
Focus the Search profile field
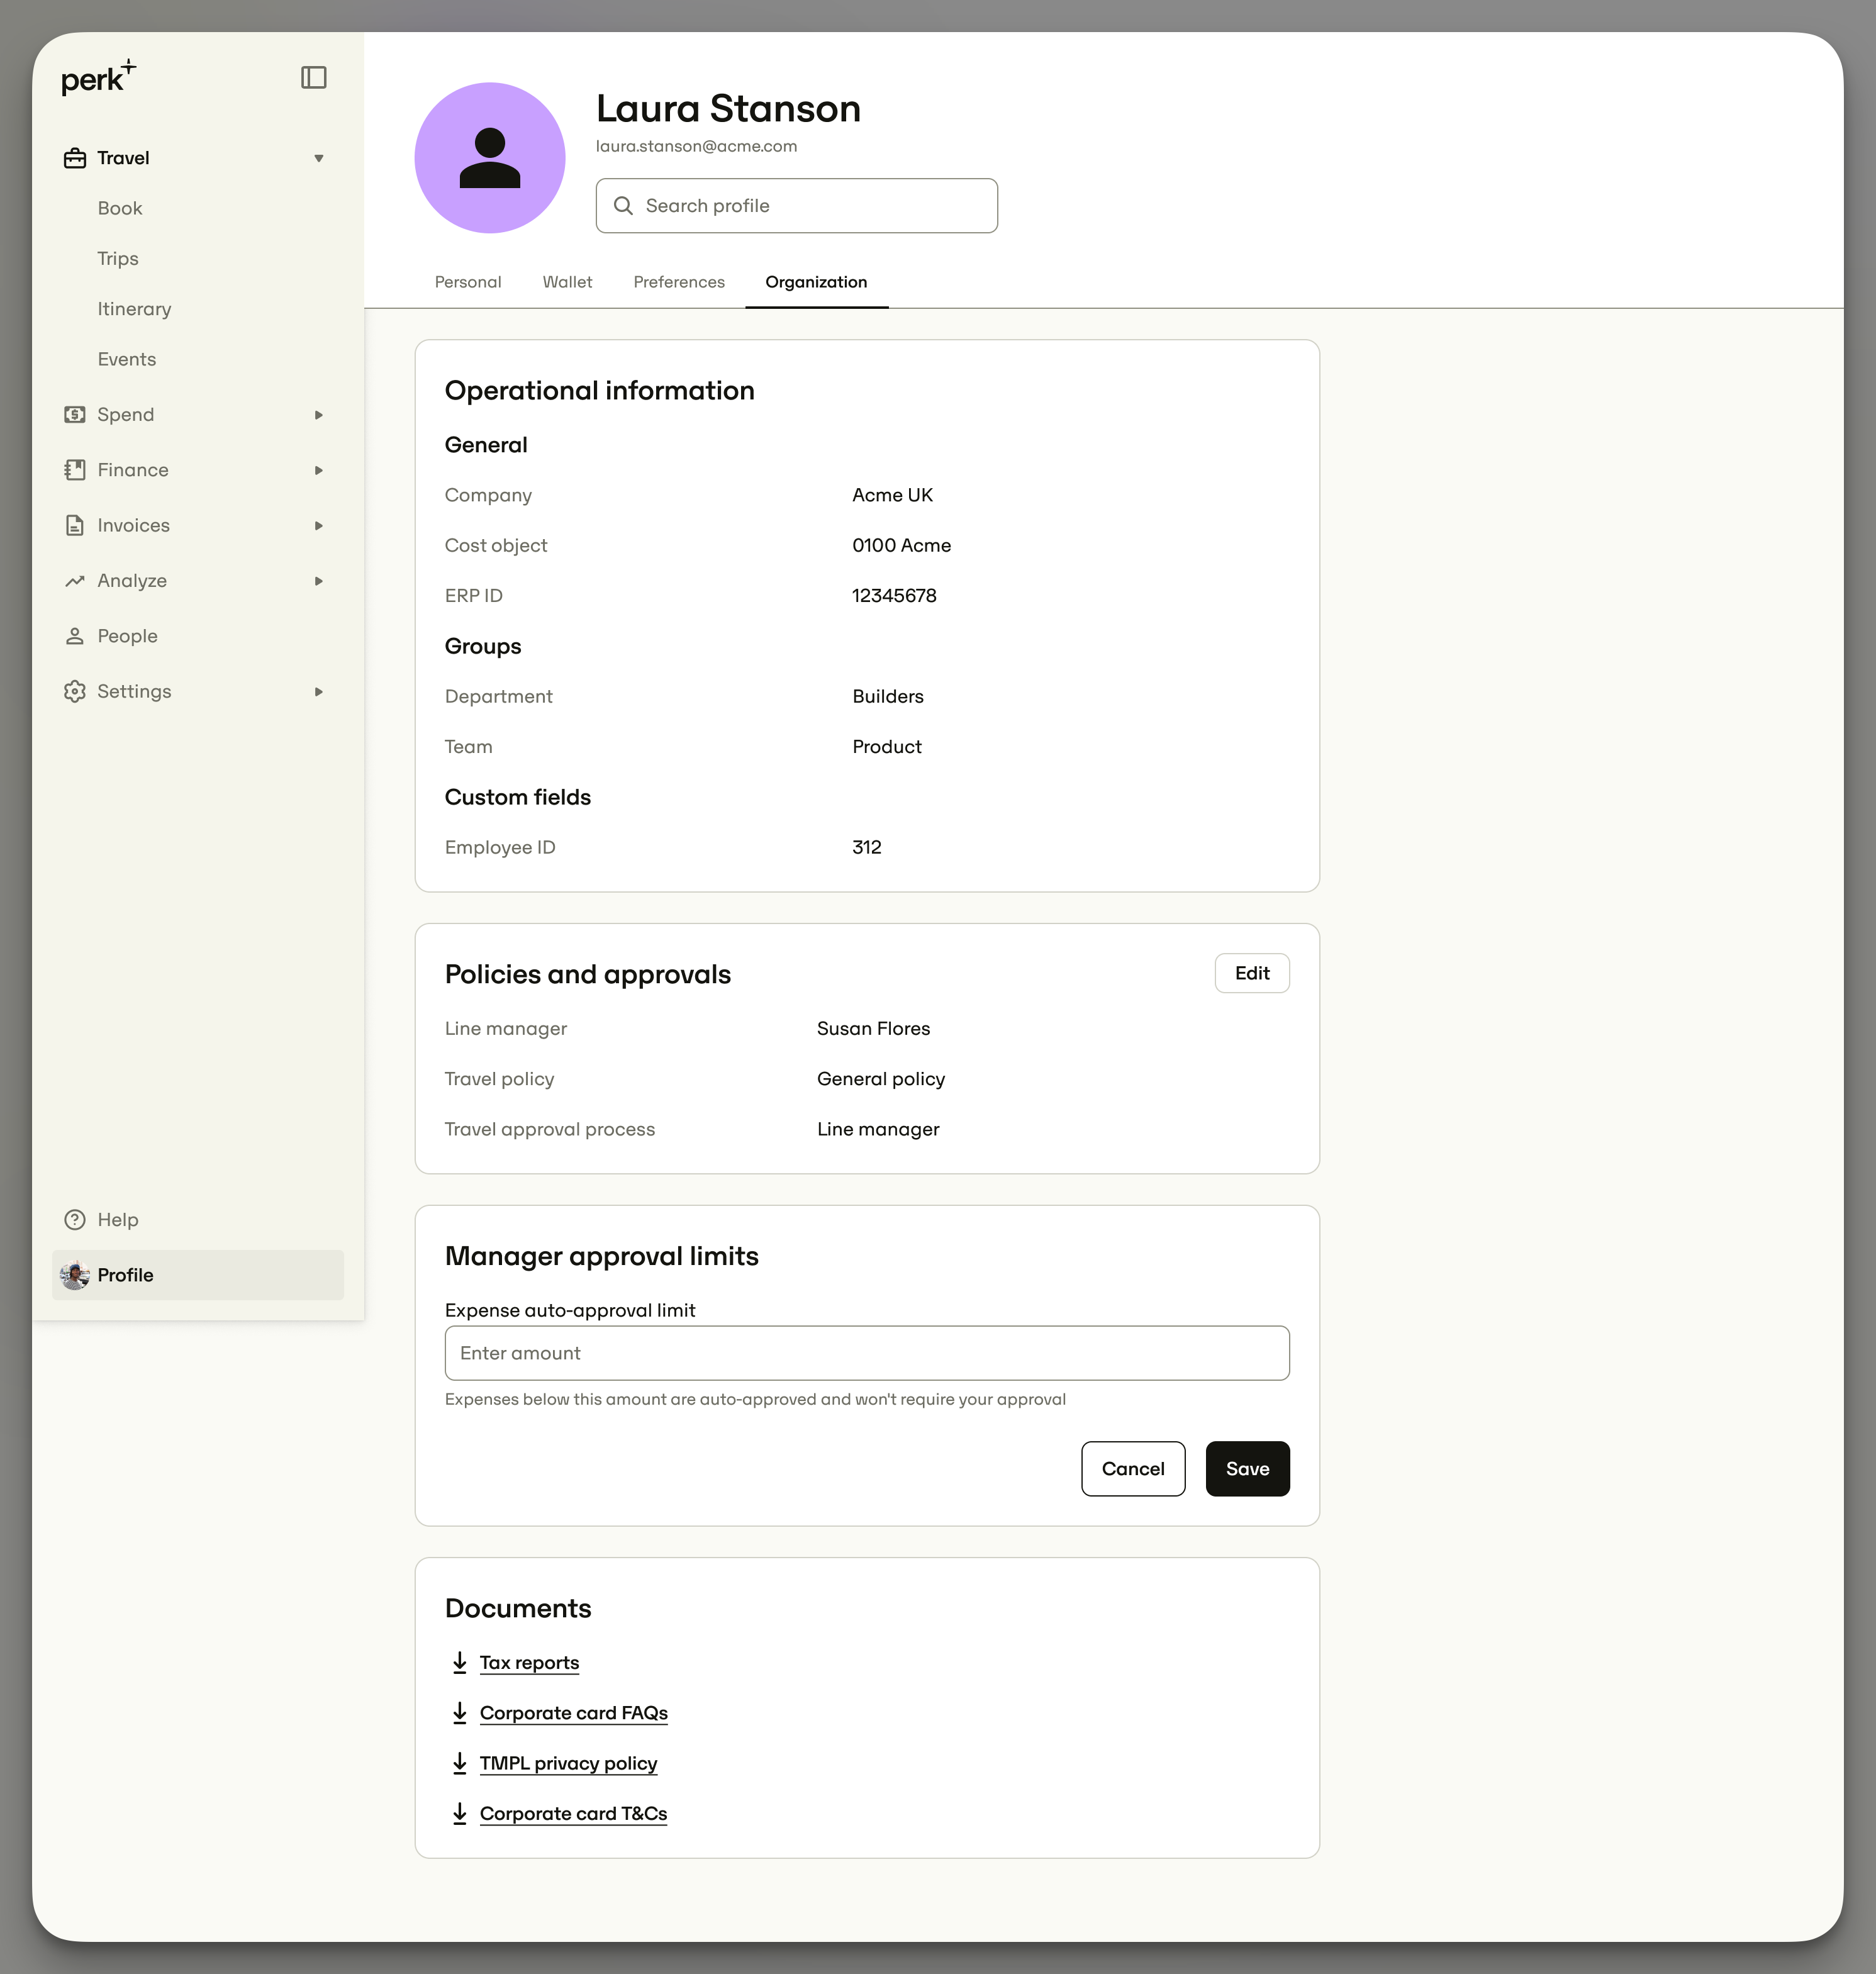point(797,206)
